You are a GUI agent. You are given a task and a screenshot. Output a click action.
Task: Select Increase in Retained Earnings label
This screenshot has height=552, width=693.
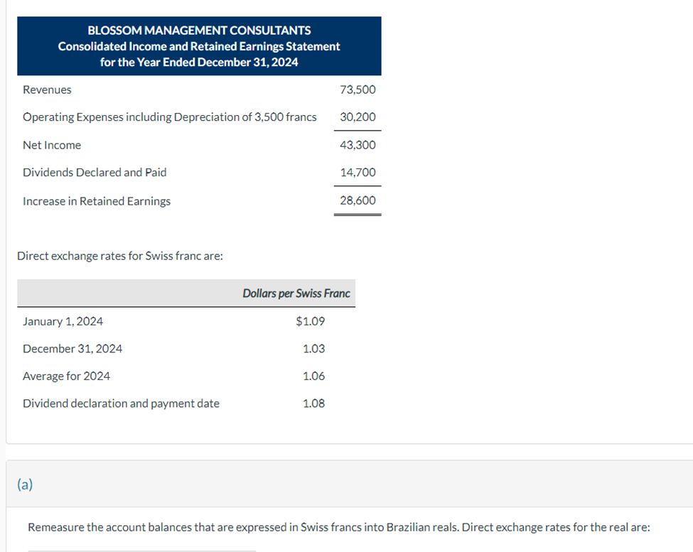pyautogui.click(x=97, y=201)
